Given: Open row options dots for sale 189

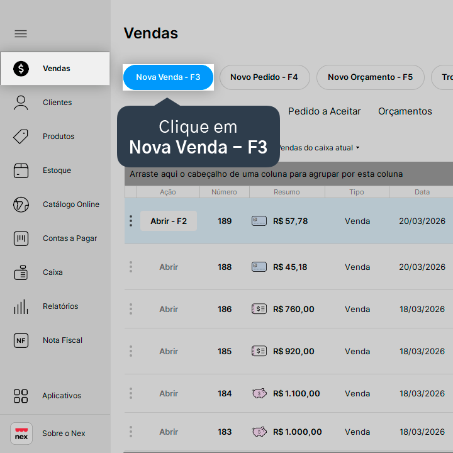Looking at the screenshot, I should [131, 221].
